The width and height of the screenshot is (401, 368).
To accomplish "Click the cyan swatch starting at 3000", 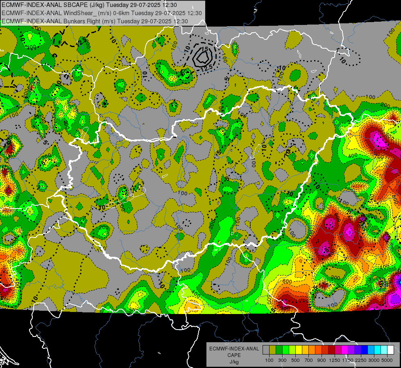I will point(378,350).
